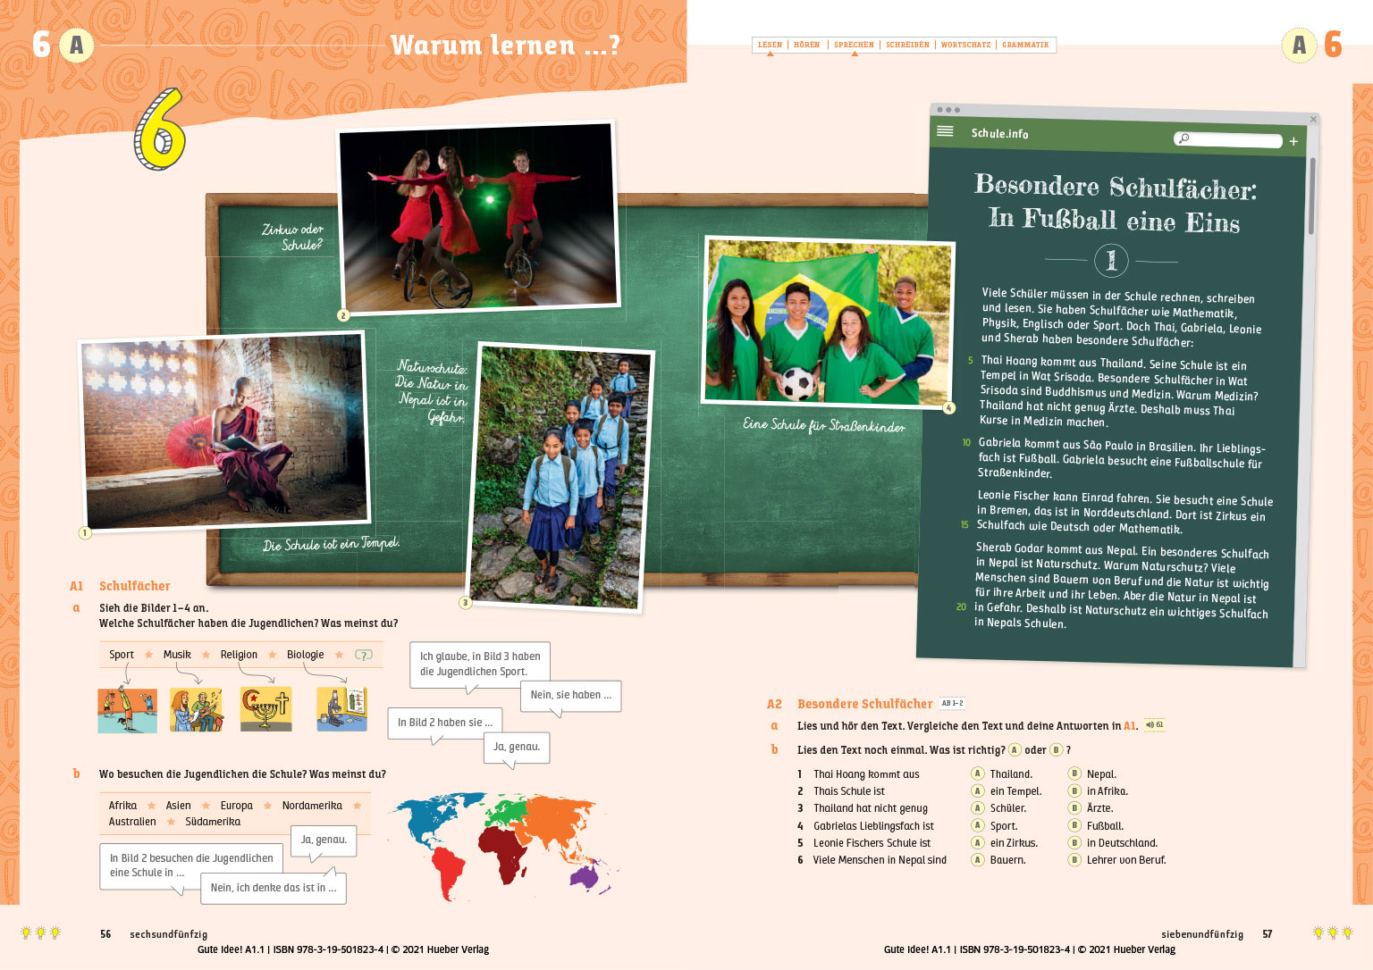Select the GRAMMATIK tab

click(1025, 45)
